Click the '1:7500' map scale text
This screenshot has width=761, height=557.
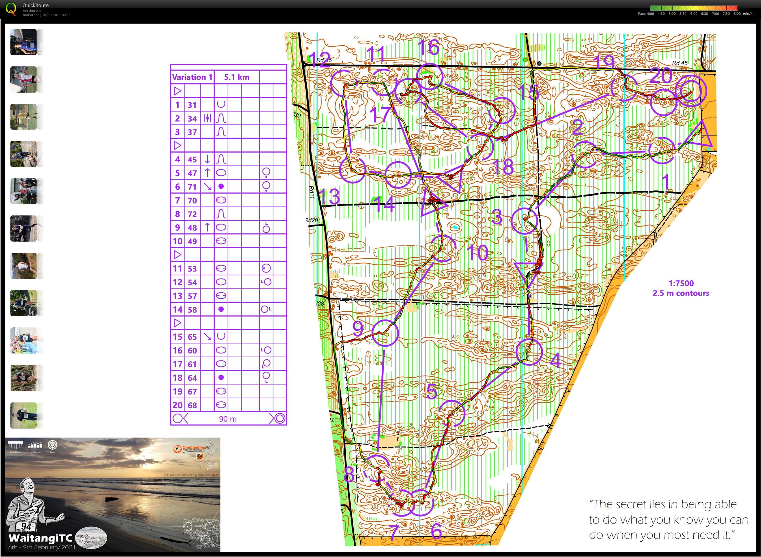[x=681, y=283]
